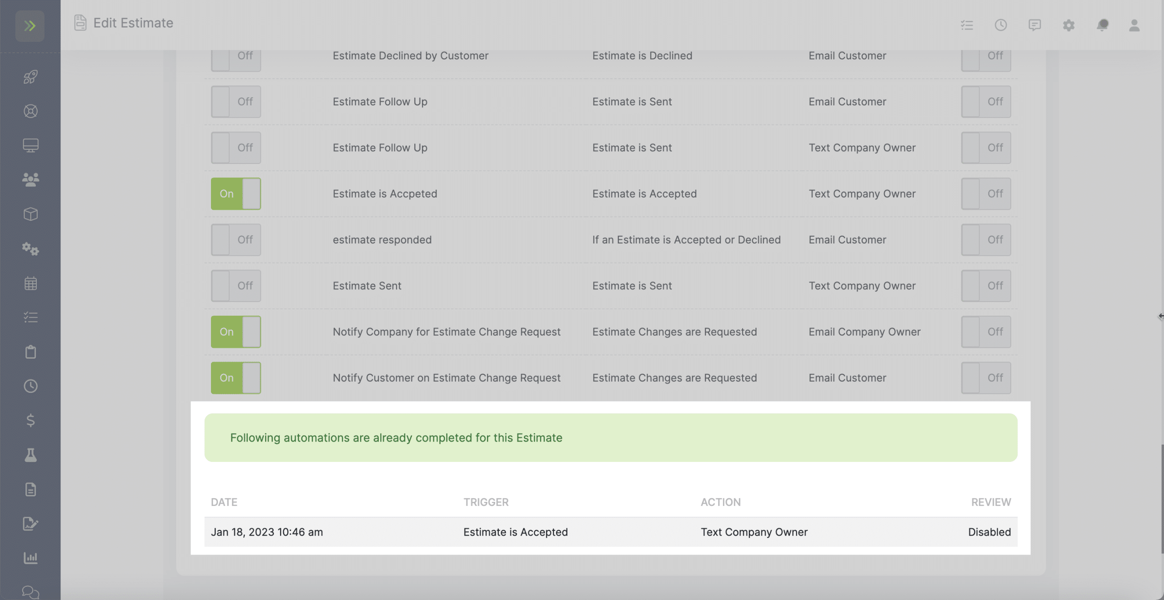Image resolution: width=1164 pixels, height=600 pixels.
Task: Click the 'estimate responded' automation name
Action: click(382, 240)
